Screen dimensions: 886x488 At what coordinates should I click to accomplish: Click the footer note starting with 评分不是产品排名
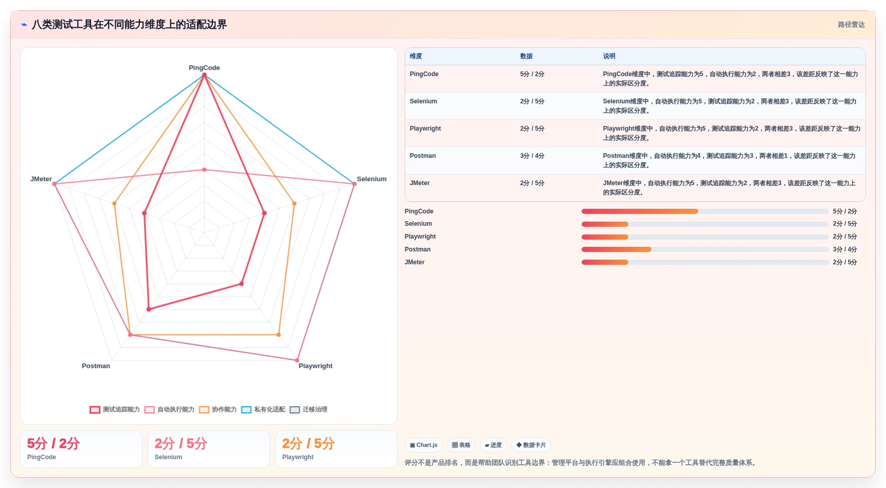pyautogui.click(x=582, y=463)
